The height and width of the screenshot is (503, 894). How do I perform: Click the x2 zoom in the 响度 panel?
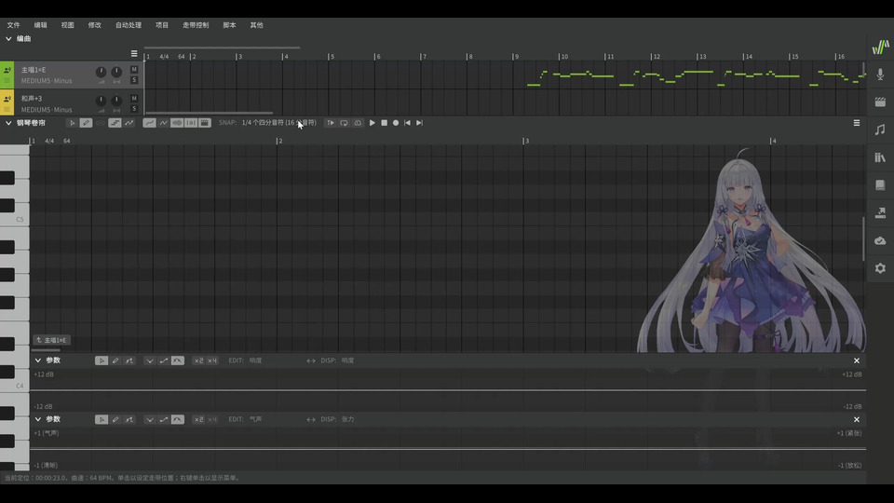coord(198,360)
